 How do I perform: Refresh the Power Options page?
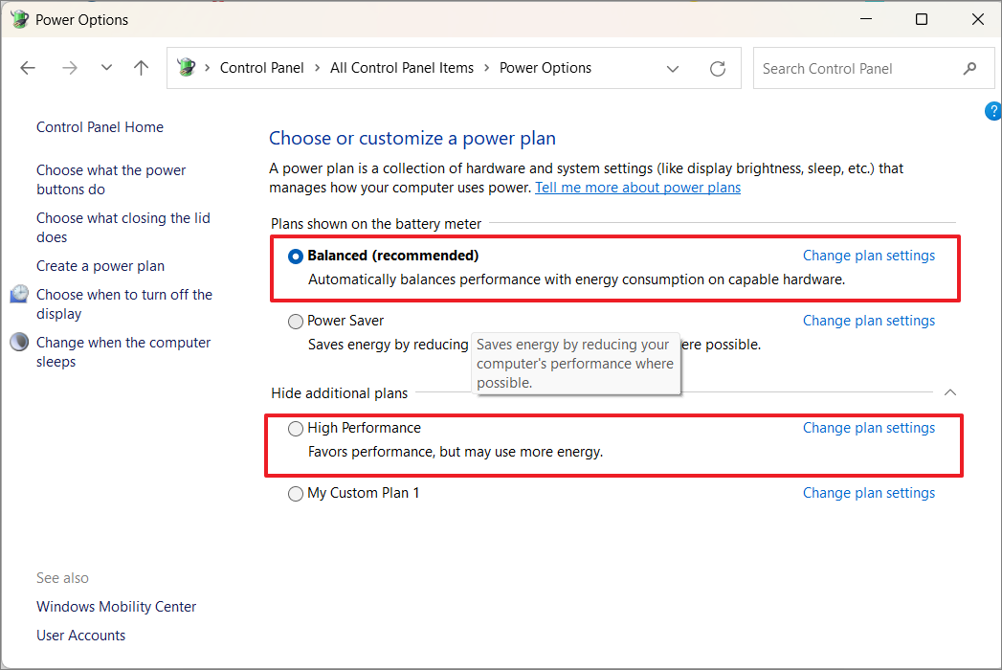[718, 67]
